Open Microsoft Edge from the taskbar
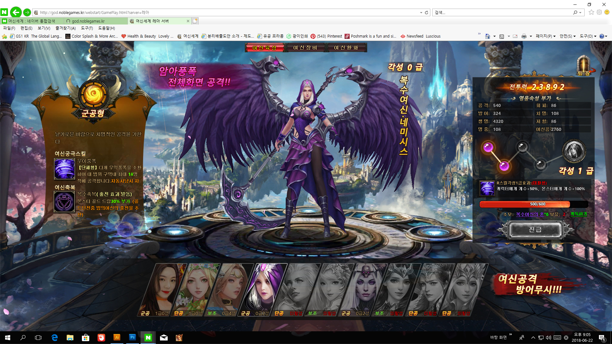Screen dimensions: 612x344 click(x=55, y=338)
